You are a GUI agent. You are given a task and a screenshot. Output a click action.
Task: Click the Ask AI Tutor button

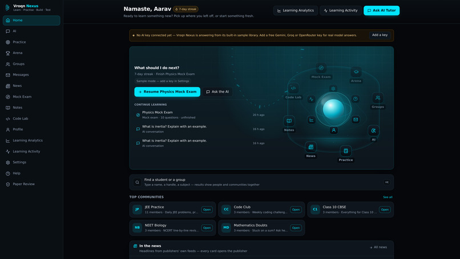(x=381, y=11)
